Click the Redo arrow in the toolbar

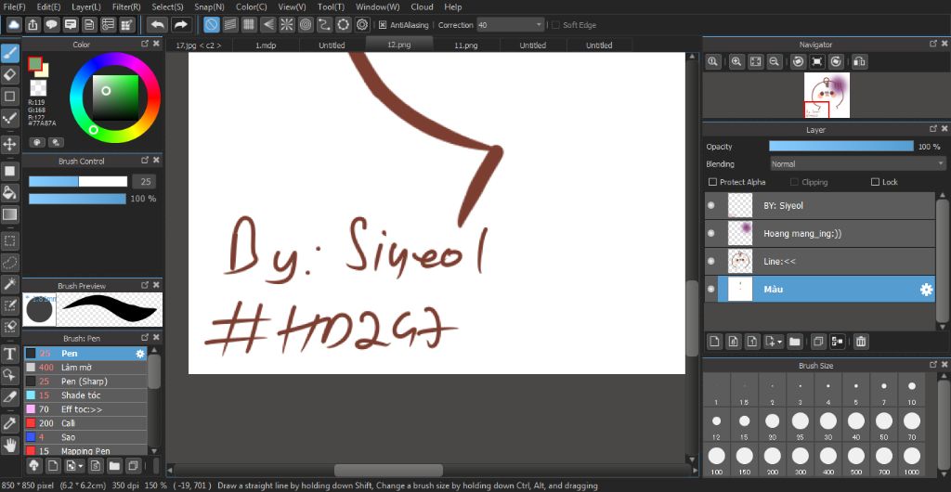click(180, 25)
